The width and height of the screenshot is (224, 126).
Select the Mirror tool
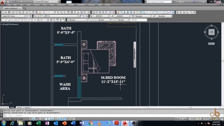click(x=125, y=13)
